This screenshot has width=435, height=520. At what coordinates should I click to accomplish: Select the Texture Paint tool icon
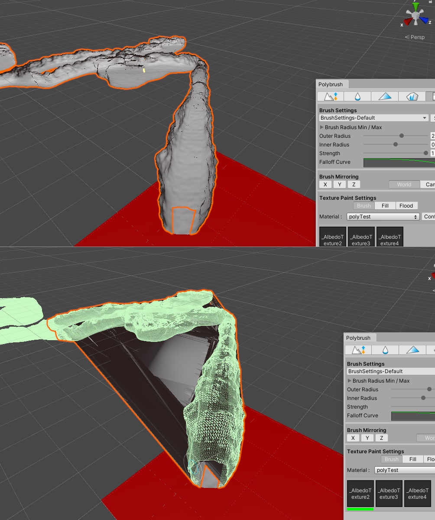[x=432, y=96]
